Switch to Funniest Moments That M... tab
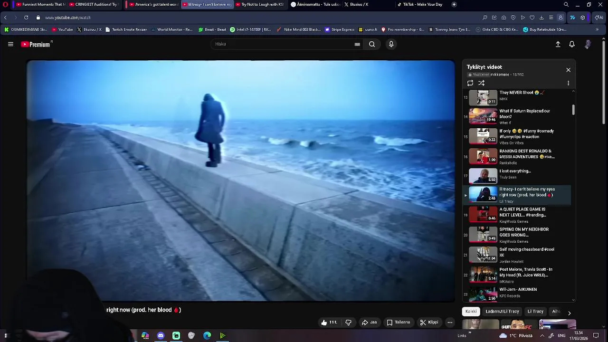608x342 pixels. coord(41,4)
